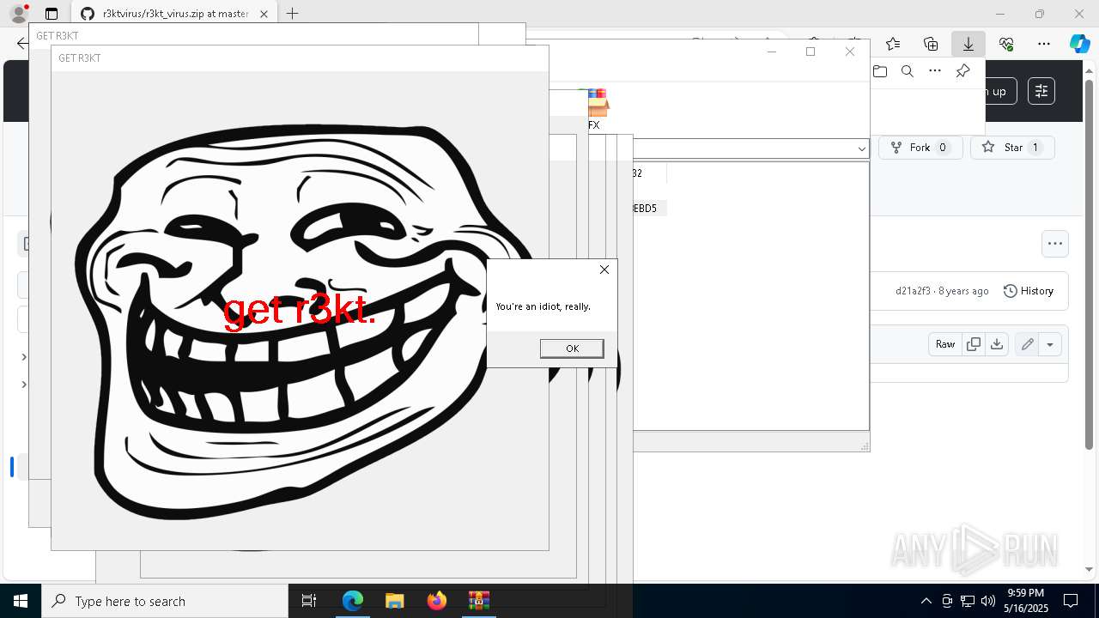Open network status tray icon

[968, 601]
